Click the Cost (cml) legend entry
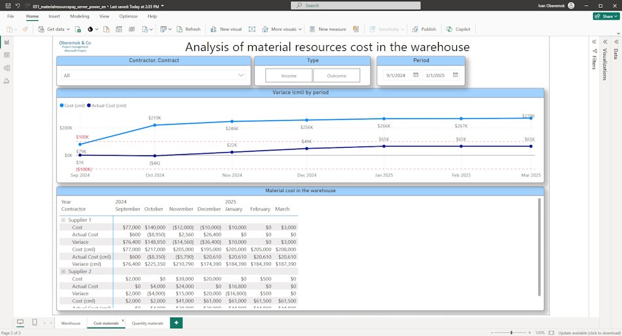Screen dimensions: 622x336 click(x=72, y=105)
